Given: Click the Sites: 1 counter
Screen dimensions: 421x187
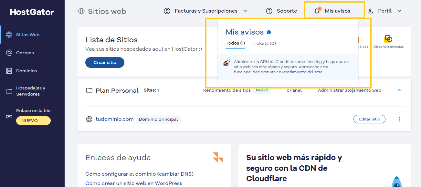Looking at the screenshot, I should tap(151, 90).
